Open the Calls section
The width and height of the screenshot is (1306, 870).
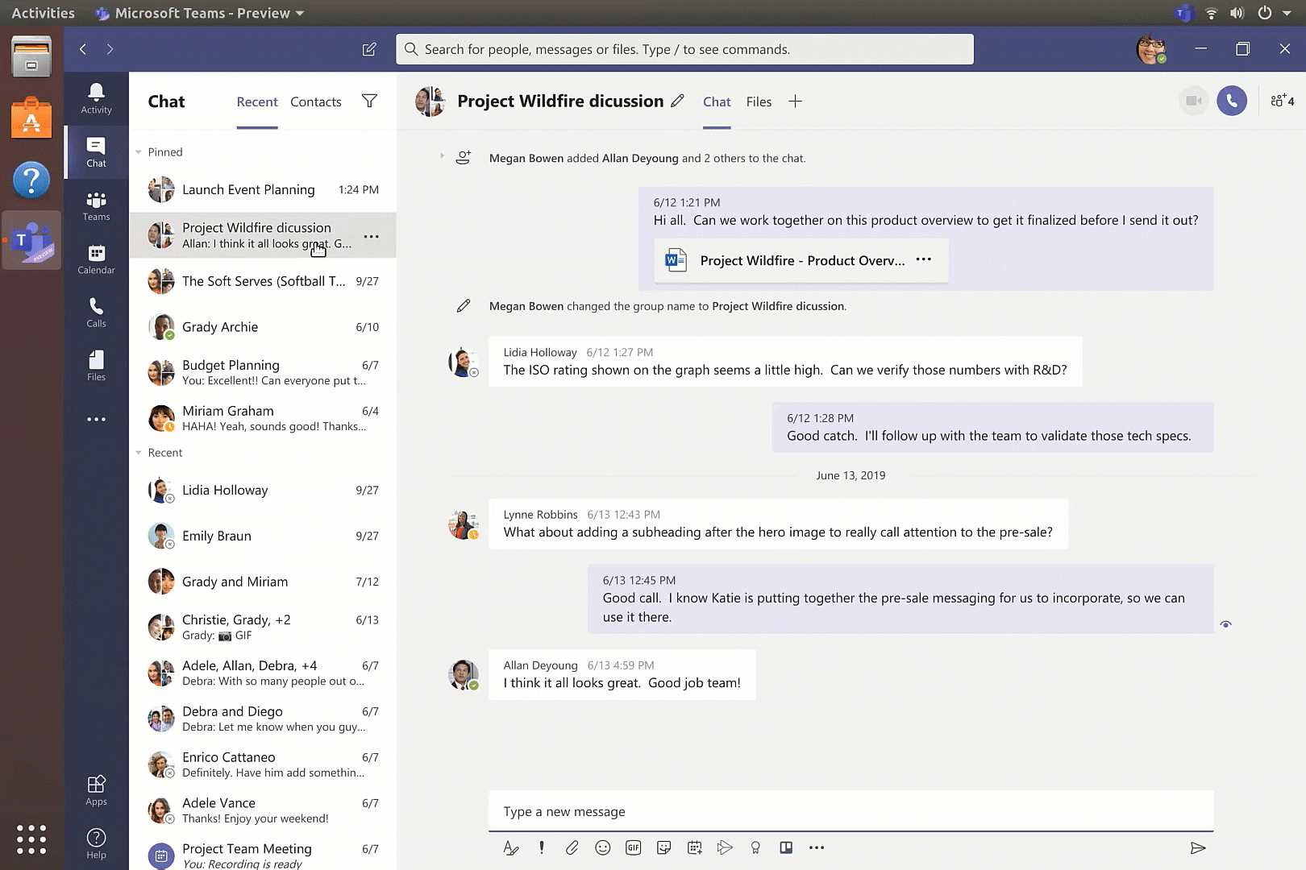point(96,313)
